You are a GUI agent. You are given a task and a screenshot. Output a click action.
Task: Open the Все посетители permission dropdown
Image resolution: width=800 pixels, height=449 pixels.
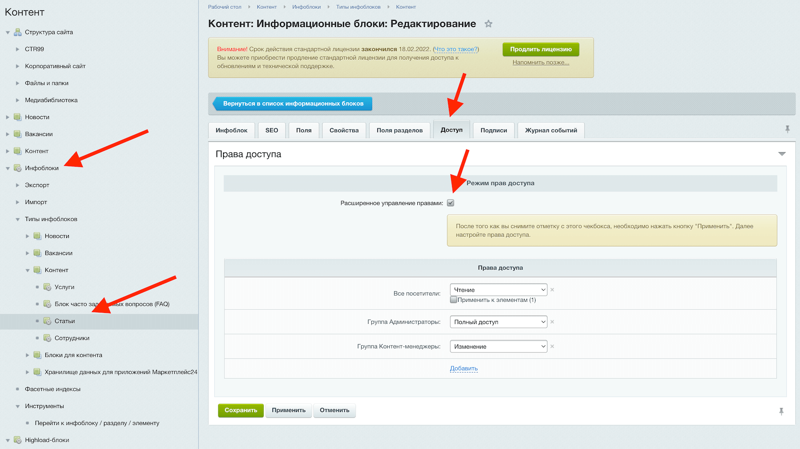[x=499, y=290]
